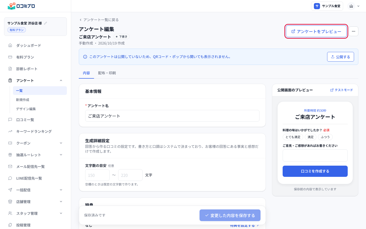Open the ダッシュボード sidebar item
The height and width of the screenshot is (229, 366).
(35, 45)
